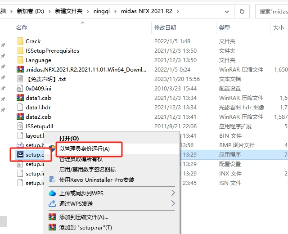Select the ISSetup.dll file icon

20,126
